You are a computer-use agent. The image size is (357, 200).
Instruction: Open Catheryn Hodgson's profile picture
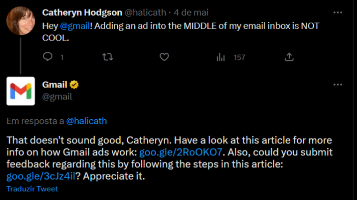point(21,21)
